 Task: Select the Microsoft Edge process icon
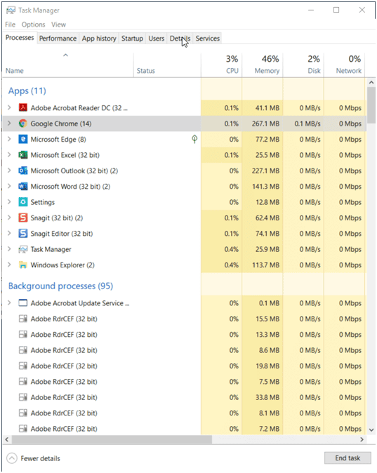(23, 139)
